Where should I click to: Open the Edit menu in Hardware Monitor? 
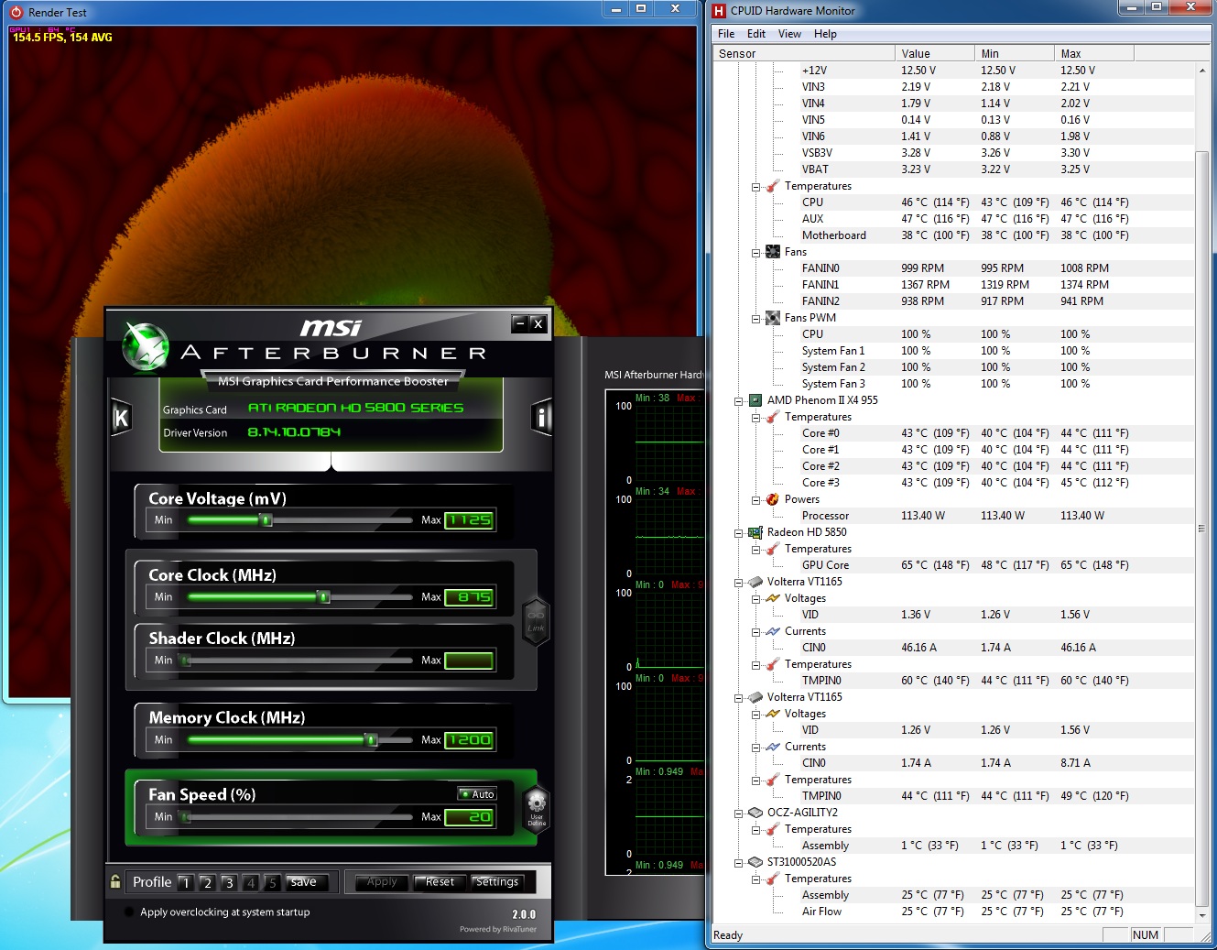[756, 34]
